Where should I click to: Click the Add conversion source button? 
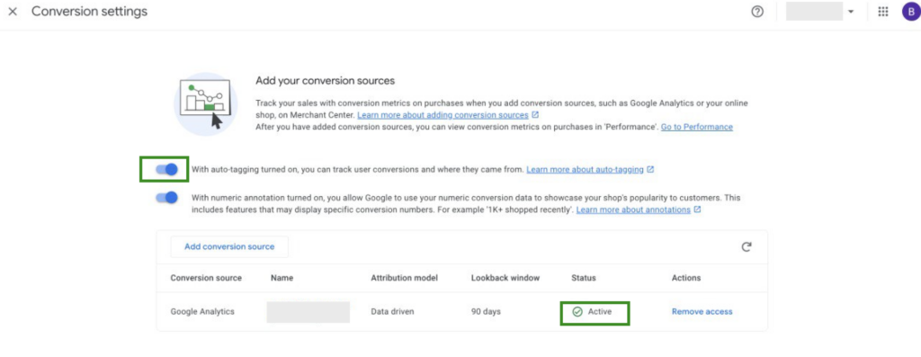[x=229, y=246]
